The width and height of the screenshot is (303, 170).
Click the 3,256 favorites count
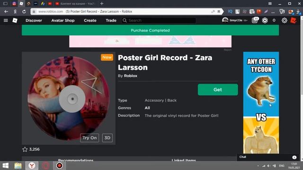35,149
